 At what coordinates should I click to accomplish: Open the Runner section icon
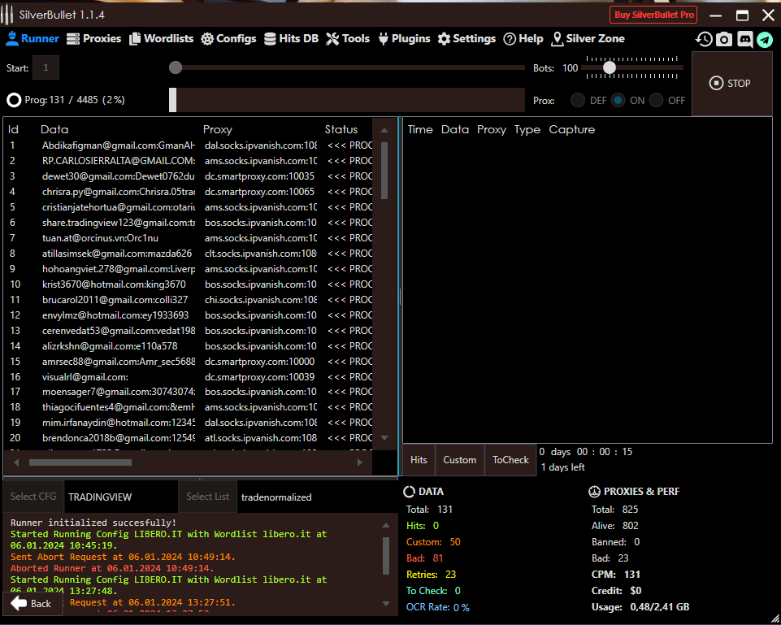[x=12, y=38]
